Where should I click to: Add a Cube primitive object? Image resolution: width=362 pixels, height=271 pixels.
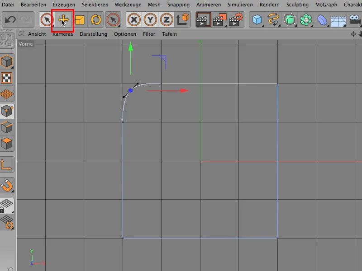tap(257, 20)
